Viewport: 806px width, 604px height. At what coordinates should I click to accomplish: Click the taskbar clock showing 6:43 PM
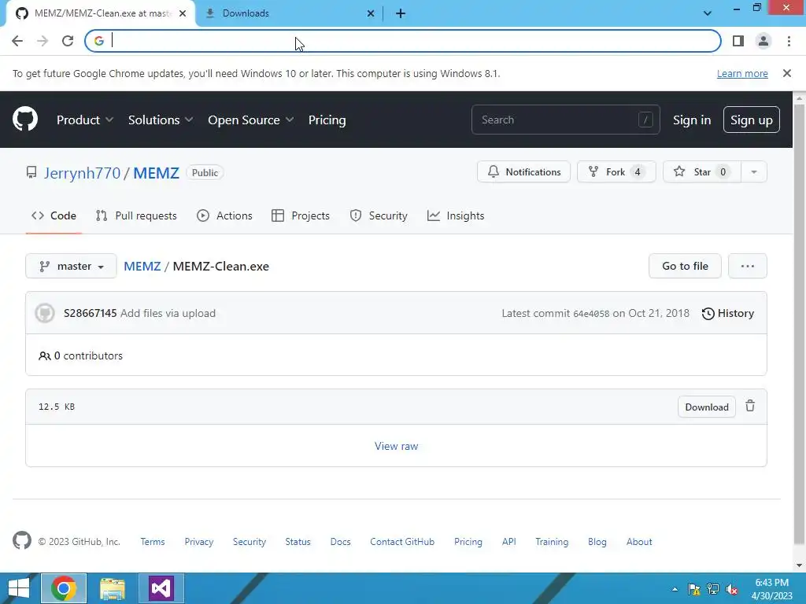pos(771,589)
